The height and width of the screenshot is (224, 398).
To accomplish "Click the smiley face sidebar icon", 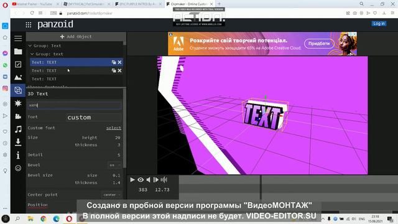I will (18, 168).
